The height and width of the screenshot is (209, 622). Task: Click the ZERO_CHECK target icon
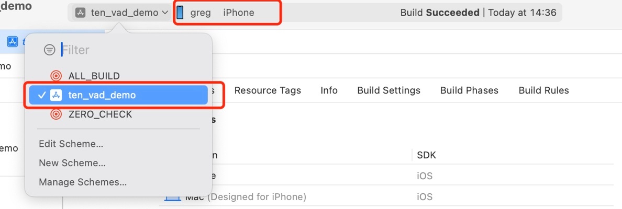click(56, 115)
